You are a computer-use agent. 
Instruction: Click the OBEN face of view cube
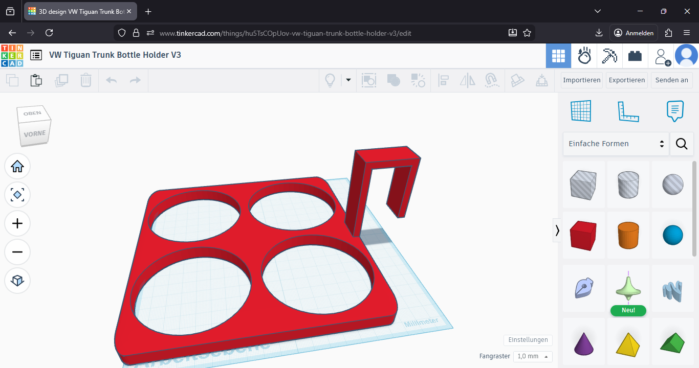(x=32, y=113)
